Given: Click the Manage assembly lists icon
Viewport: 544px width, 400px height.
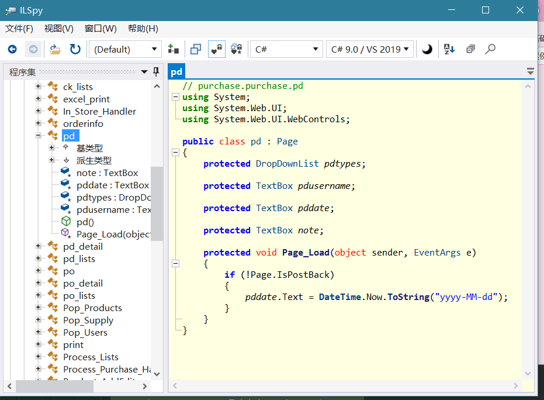Looking at the screenshot, I should point(173,50).
